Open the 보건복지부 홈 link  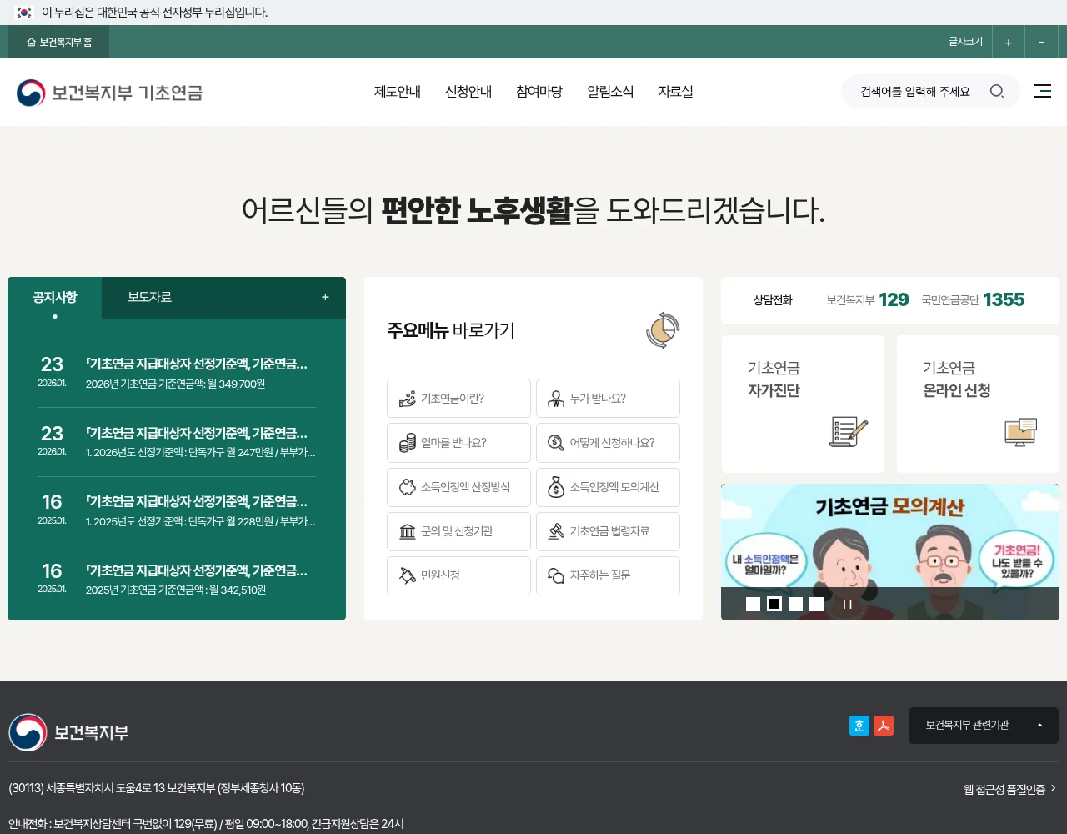(x=59, y=42)
